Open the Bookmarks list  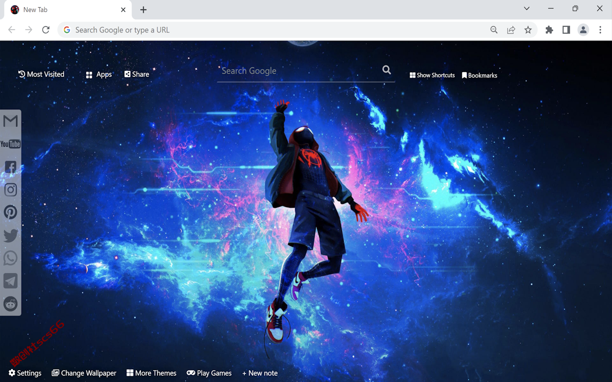click(x=480, y=75)
